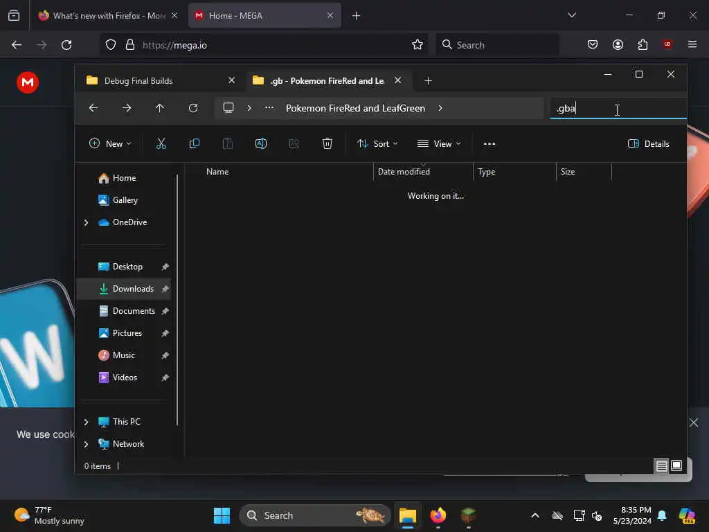Switch to large thumbnails view icon in the status bar
This screenshot has width=709, height=532.
tap(676, 465)
